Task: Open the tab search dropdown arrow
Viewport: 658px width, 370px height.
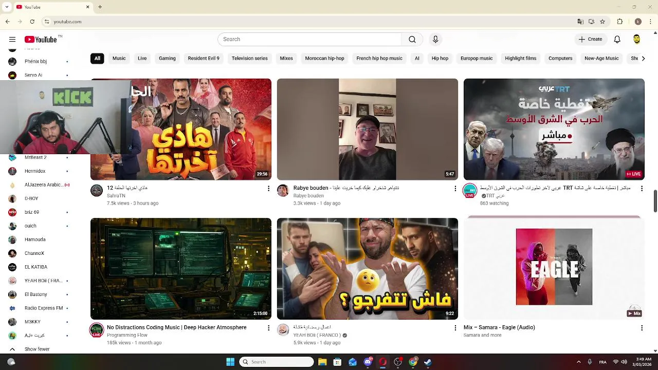Action: (x=7, y=7)
